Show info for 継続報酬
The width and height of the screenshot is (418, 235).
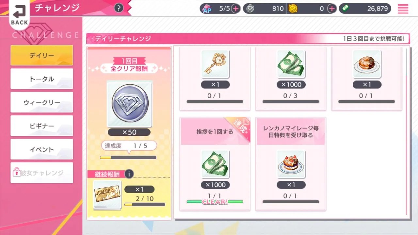[x=129, y=174]
